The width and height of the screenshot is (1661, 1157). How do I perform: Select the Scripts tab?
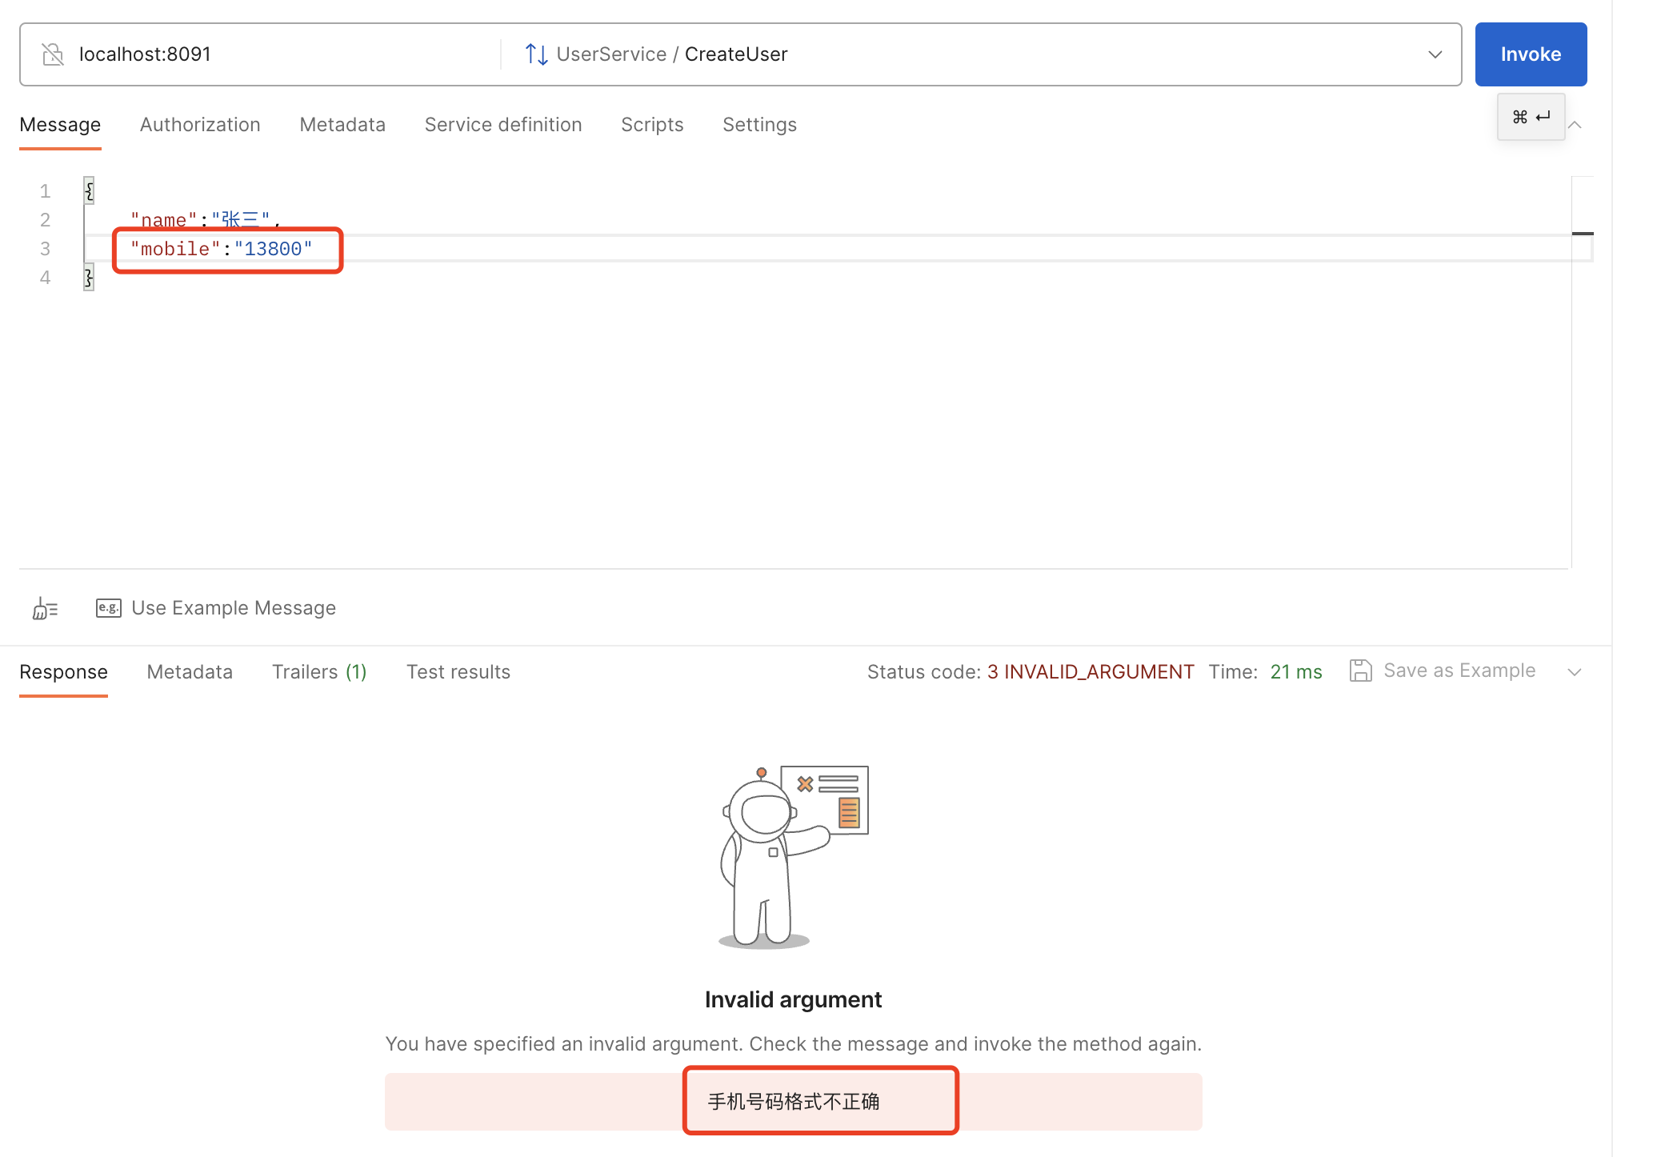[x=652, y=125]
